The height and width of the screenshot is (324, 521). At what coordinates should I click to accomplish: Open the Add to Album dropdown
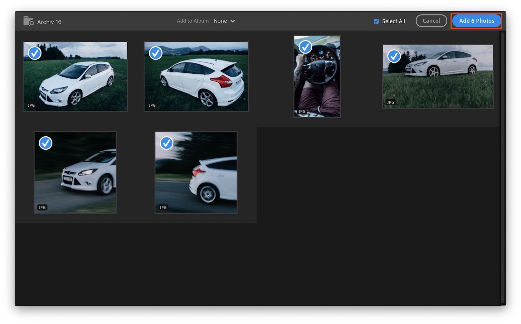[224, 21]
